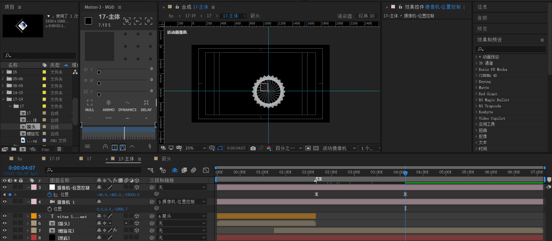Toggle the position stopwatch for layer 3

click(x=49, y=195)
